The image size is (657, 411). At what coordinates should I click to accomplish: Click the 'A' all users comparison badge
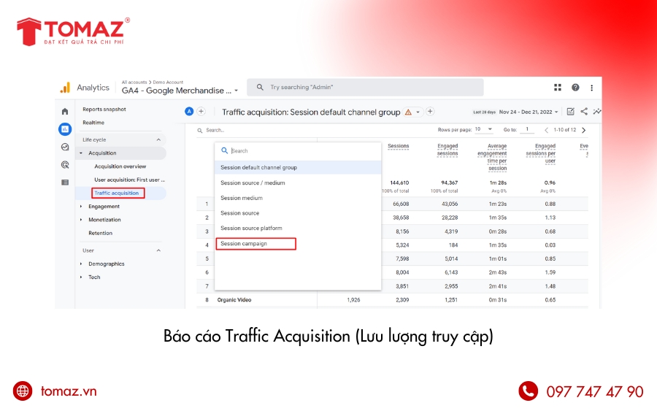[x=189, y=112]
